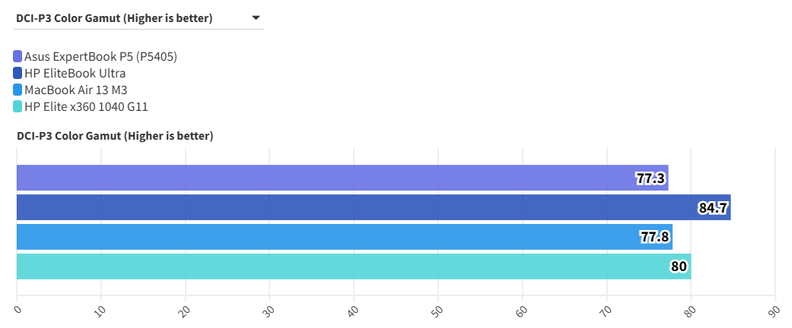Click the DCI-P3 Color Gamut selector text
Viewport: 792px width, 328px height.
[114, 17]
